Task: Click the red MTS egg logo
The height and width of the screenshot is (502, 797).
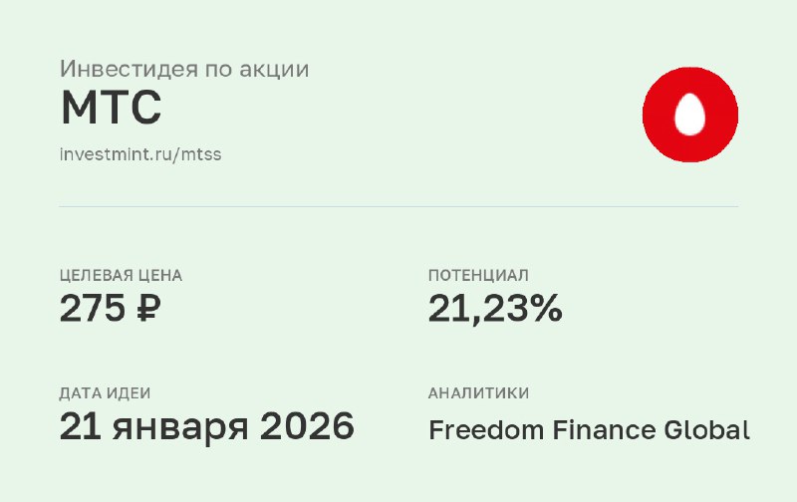Action: point(690,115)
